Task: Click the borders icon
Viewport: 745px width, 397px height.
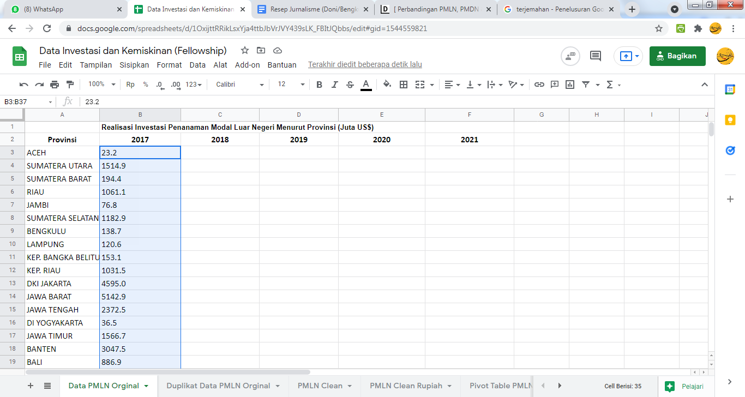Action: click(404, 85)
